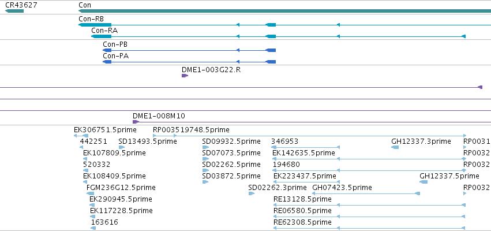Select SD09932.5prime EST label
Screen dimensions: 491x231
231,141
